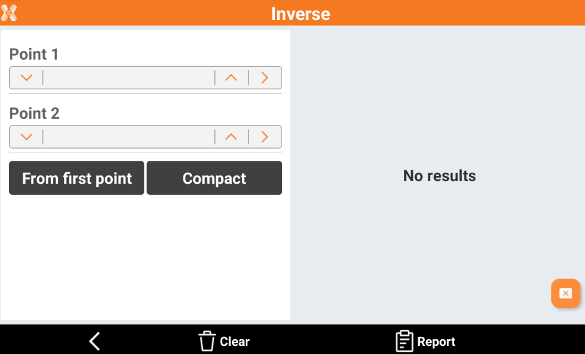Click the No results message
This screenshot has height=354, width=585.
(x=439, y=176)
